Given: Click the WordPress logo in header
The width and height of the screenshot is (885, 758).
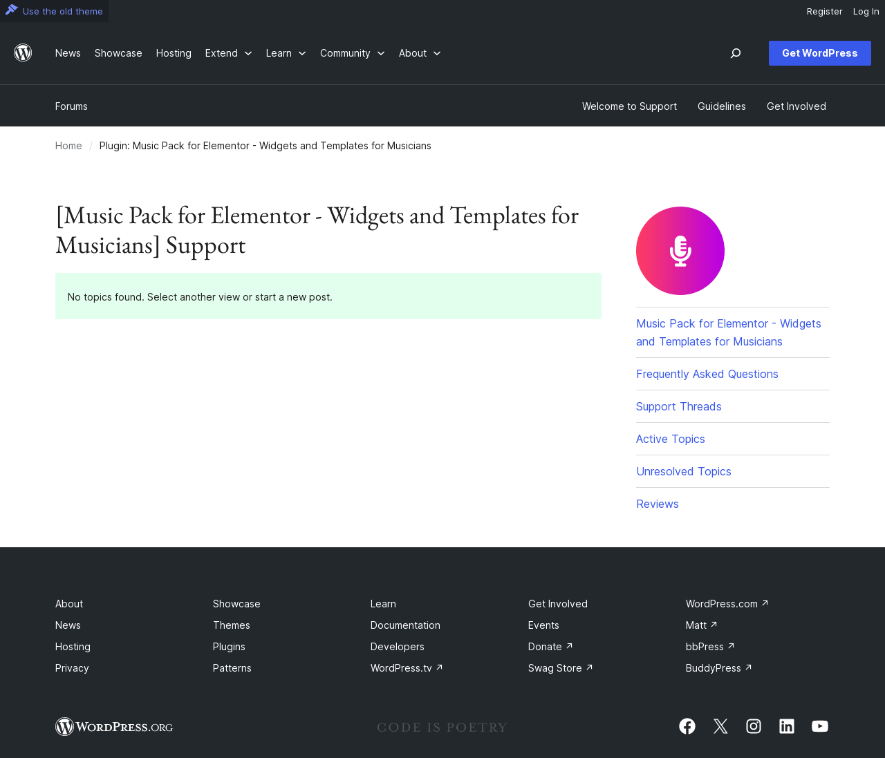Looking at the screenshot, I should [23, 53].
